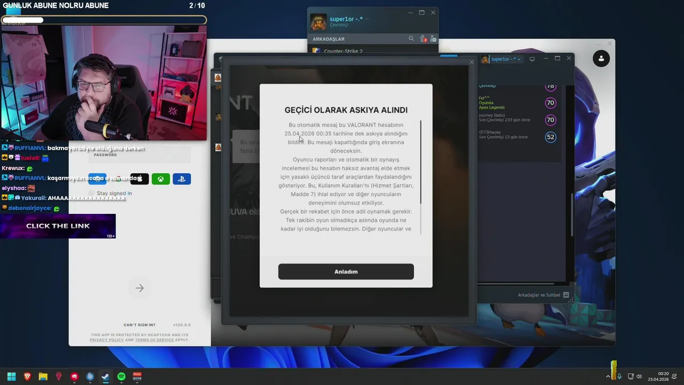The image size is (684, 385).
Task: Toggle the Stay signed in checkbox
Action: click(x=91, y=193)
